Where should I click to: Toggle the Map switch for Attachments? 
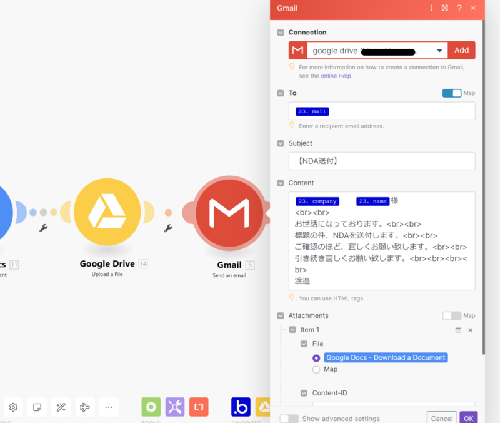coord(451,316)
